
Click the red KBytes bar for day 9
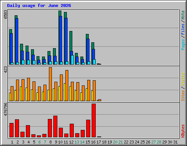tap(55, 127)
